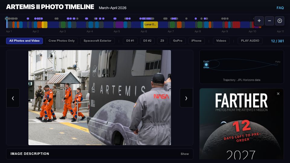Screen dimensions: 290x163
Task: Filter to Spacecraft Exterior photos
Action: point(98,41)
